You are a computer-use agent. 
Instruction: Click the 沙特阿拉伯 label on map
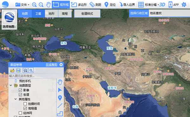click(x=92, y=105)
